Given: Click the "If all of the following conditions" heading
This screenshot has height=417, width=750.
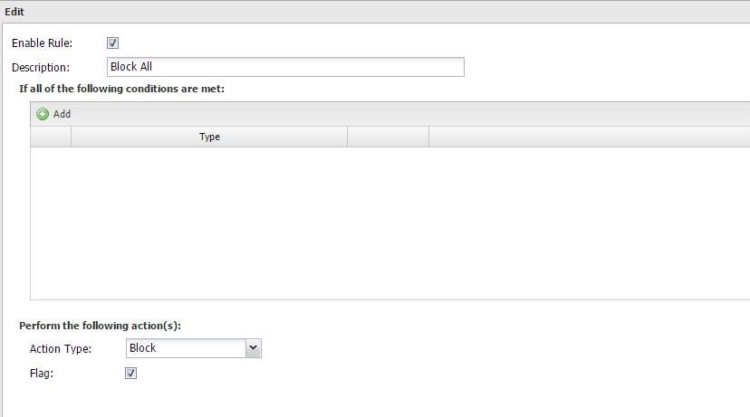Looking at the screenshot, I should tap(121, 89).
